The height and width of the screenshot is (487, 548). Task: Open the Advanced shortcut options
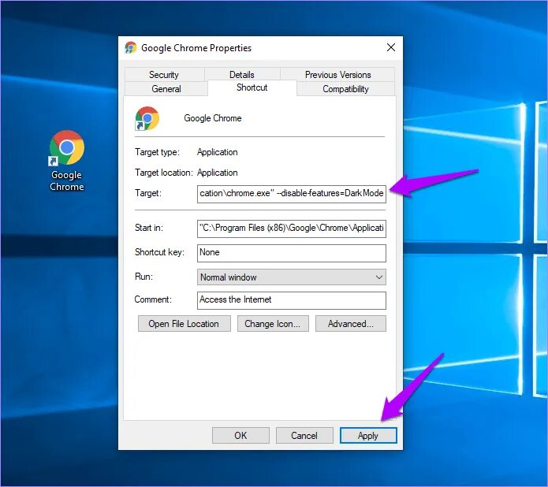[351, 324]
